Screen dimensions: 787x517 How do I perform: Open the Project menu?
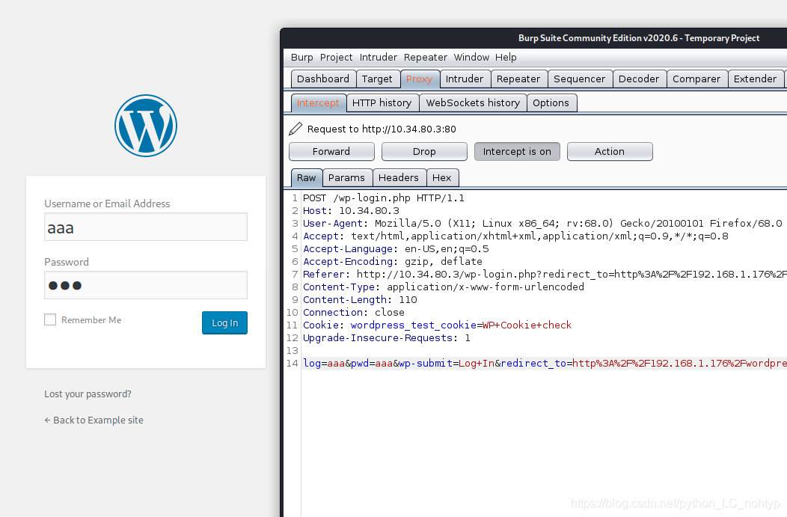337,57
